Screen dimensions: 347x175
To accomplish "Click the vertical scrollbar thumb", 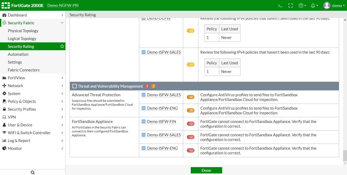I will pos(345,156).
